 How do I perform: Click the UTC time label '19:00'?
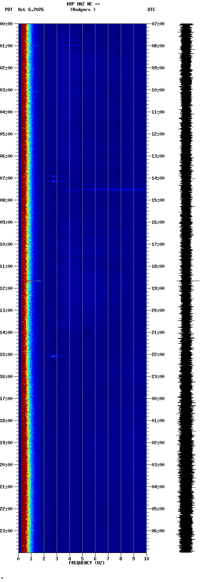point(158,288)
